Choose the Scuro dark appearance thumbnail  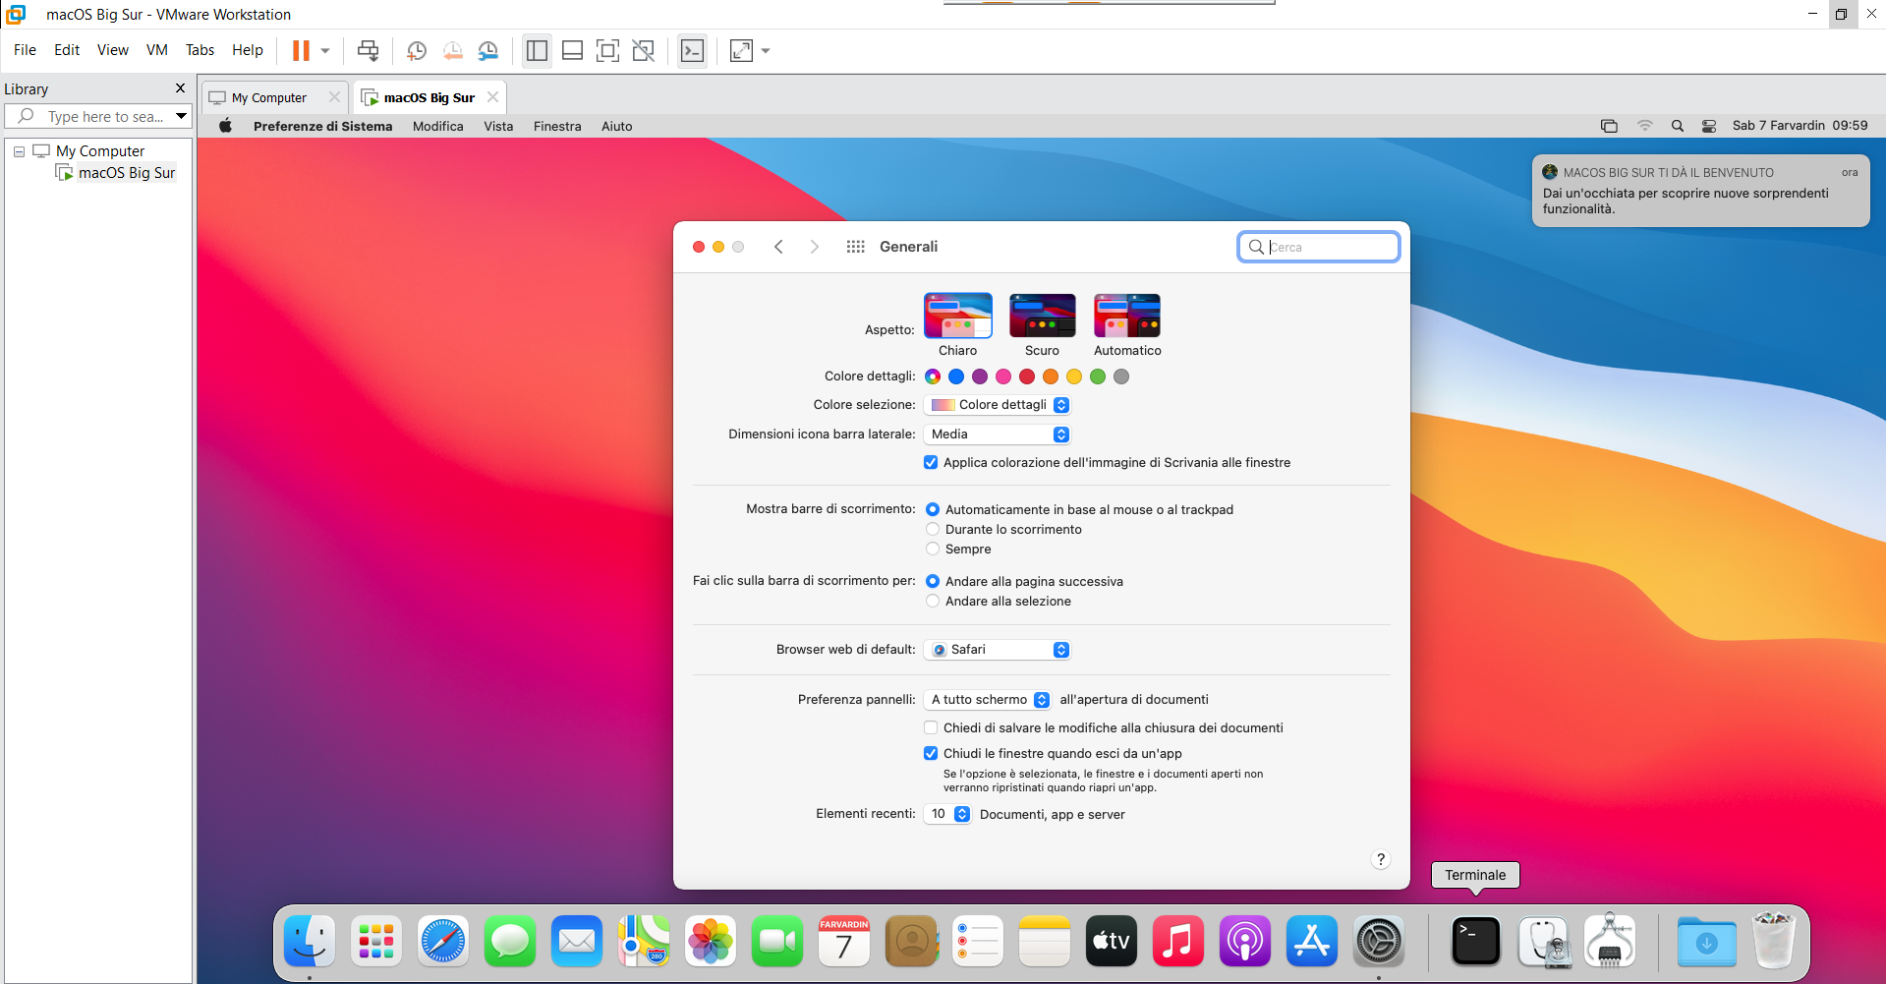tap(1043, 316)
